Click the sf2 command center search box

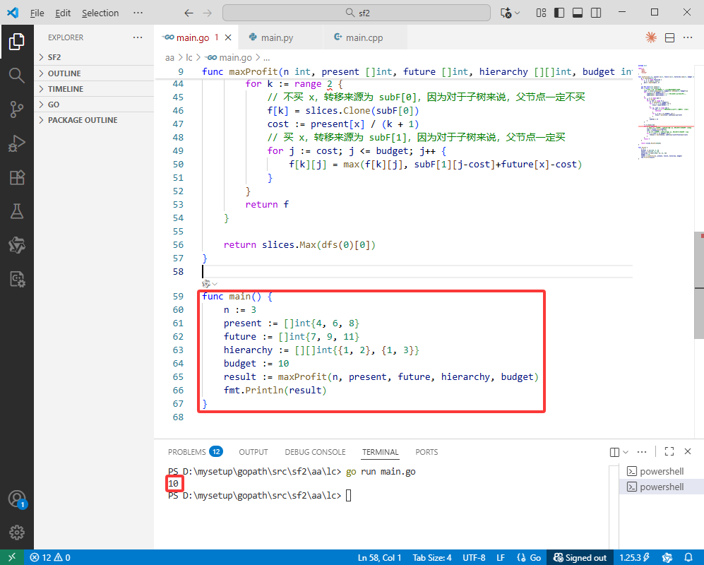[357, 13]
